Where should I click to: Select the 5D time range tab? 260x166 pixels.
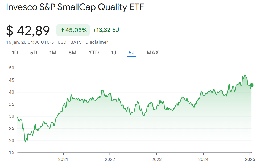[34, 53]
